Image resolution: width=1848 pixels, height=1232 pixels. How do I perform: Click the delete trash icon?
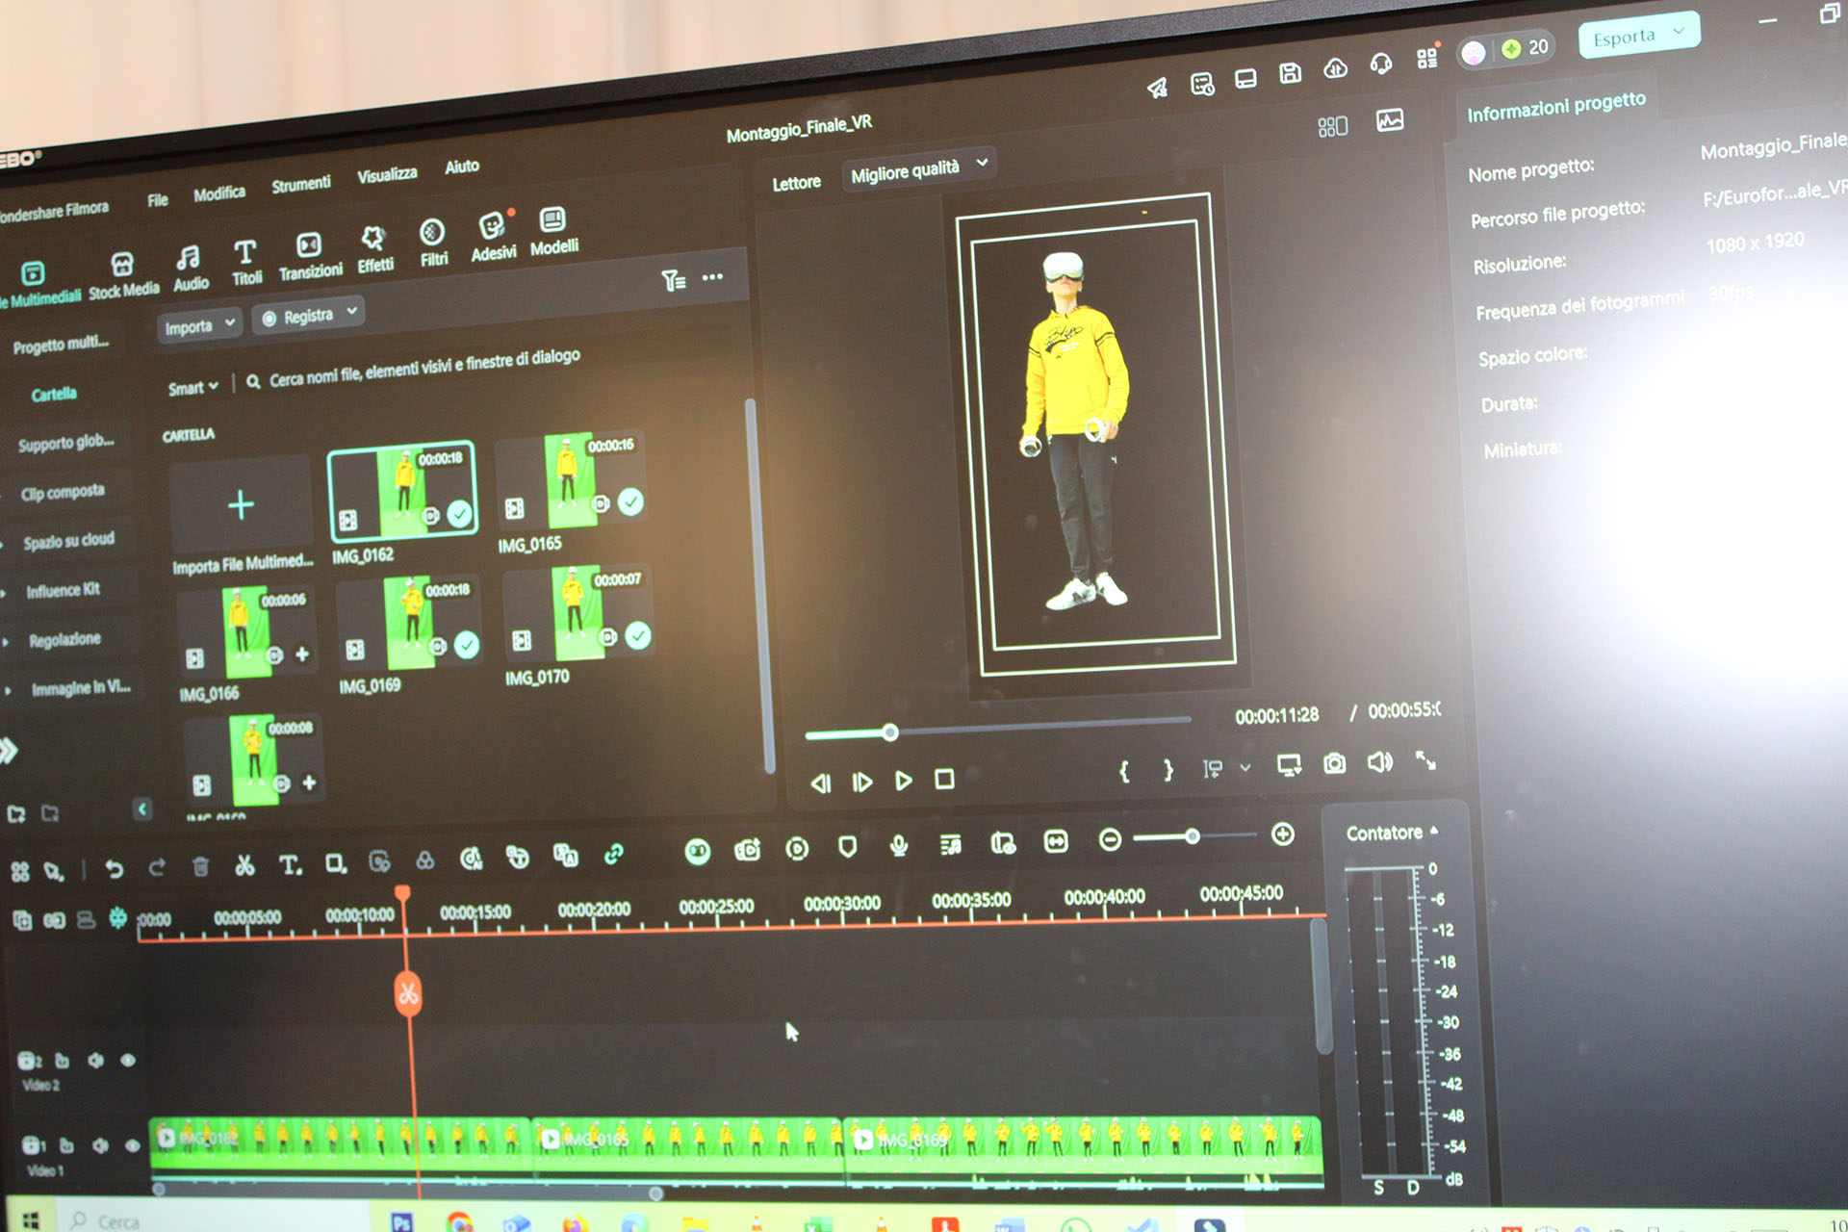[x=200, y=866]
